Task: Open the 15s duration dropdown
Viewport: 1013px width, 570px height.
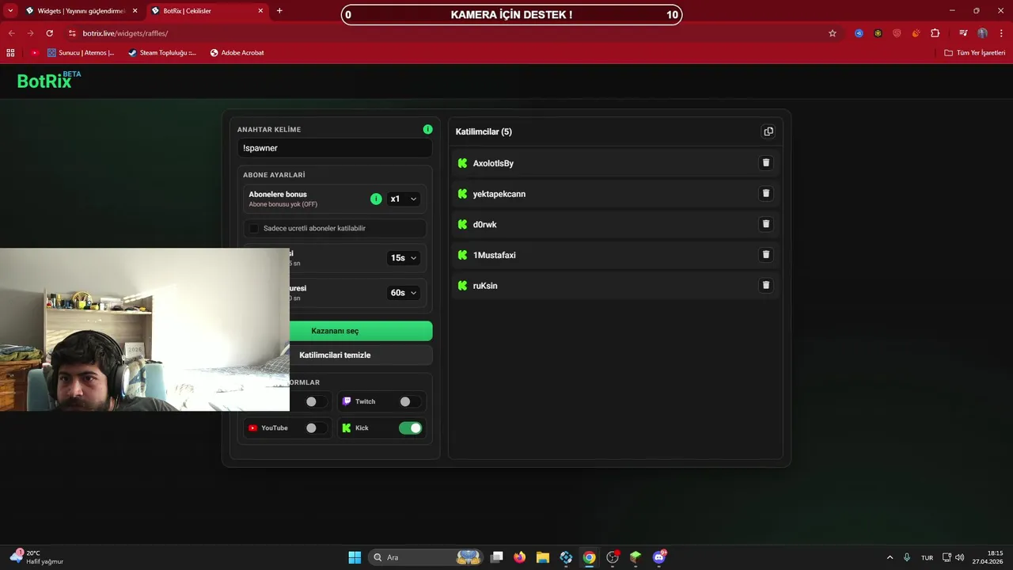Action: pyautogui.click(x=404, y=257)
